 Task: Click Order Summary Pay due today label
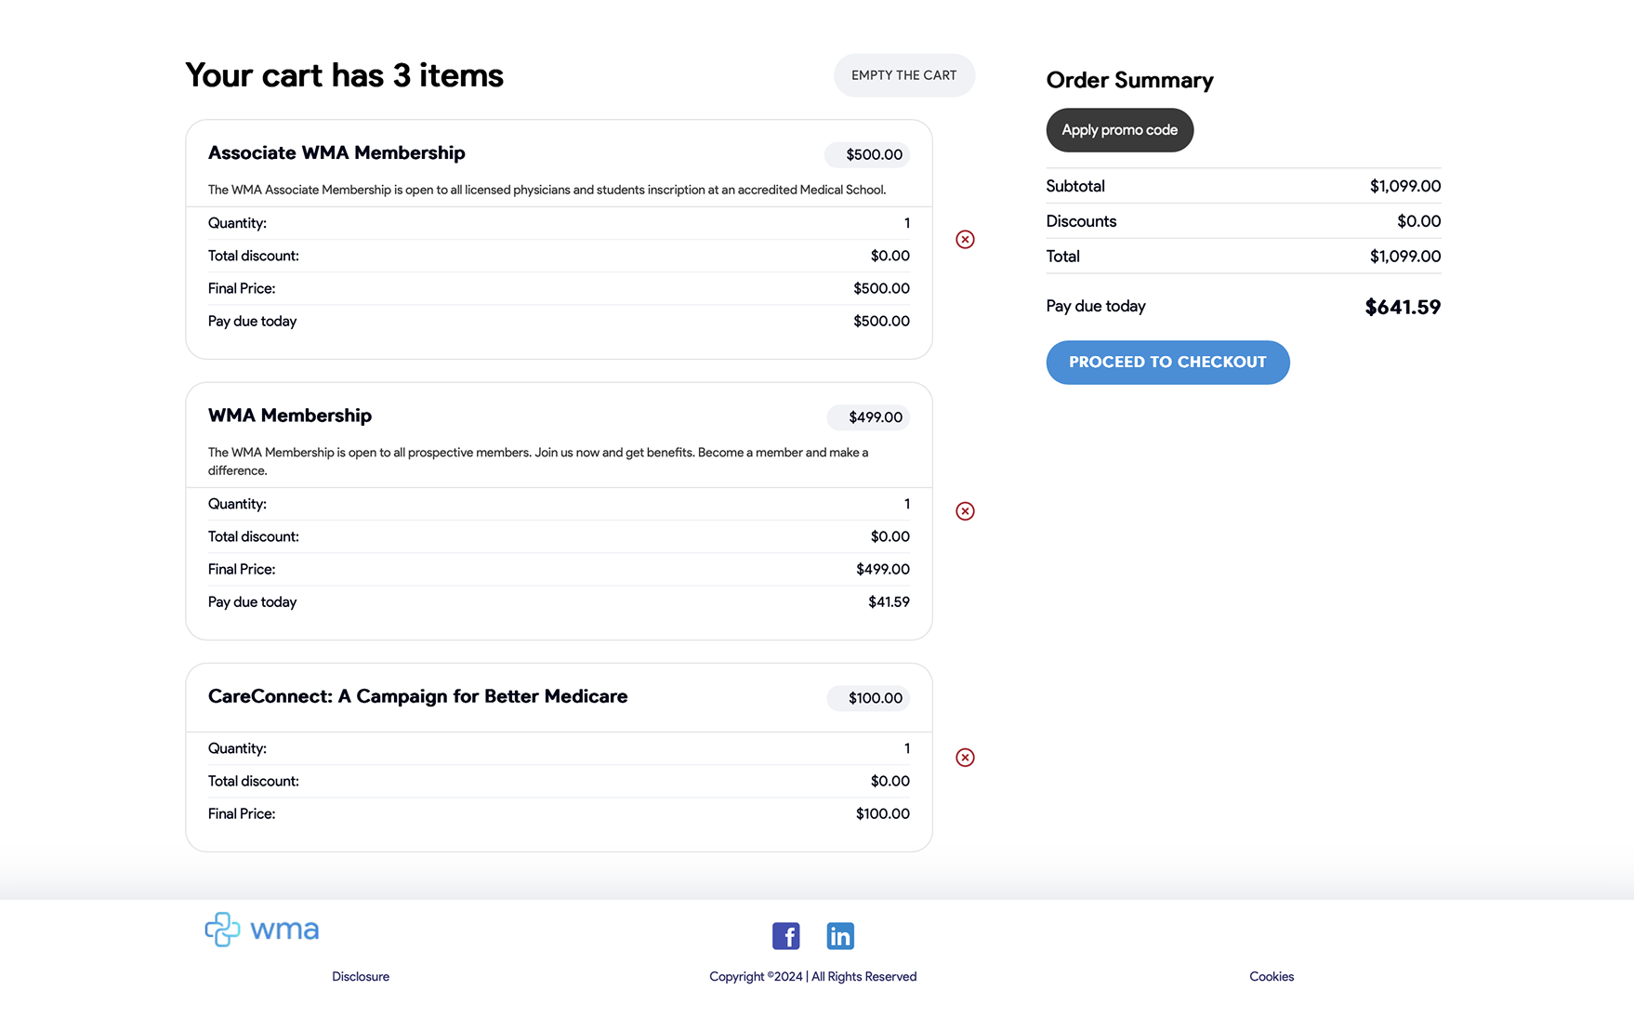1096,306
